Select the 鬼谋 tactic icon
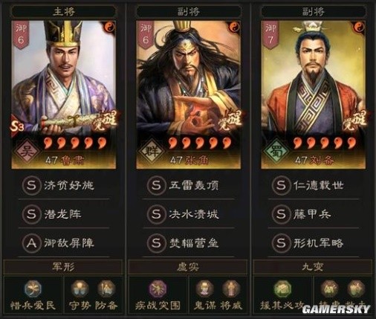The width and height of the screenshot is (376, 319). (204, 289)
